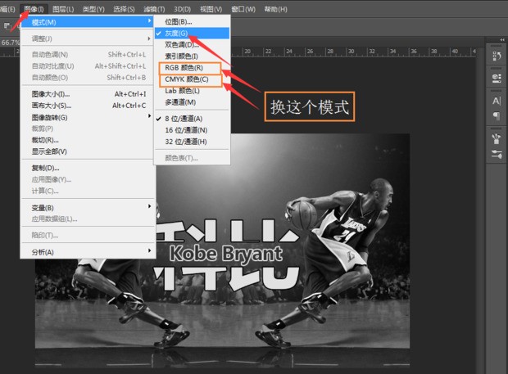The width and height of the screenshot is (508, 374).
Task: Switch to 16 位/通道(N) bit depth
Action: tap(185, 129)
